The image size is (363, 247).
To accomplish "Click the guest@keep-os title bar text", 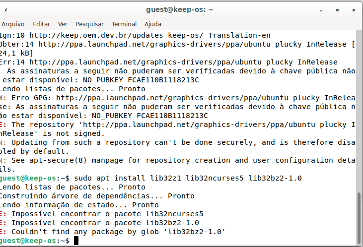I will (180, 9).
